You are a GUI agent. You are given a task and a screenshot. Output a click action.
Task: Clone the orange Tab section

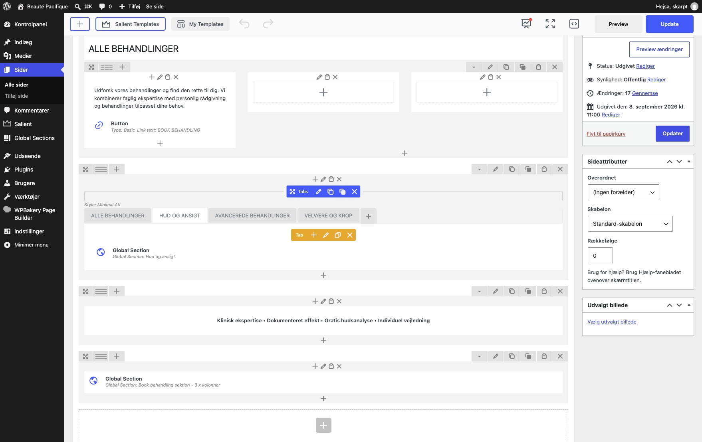tap(338, 235)
